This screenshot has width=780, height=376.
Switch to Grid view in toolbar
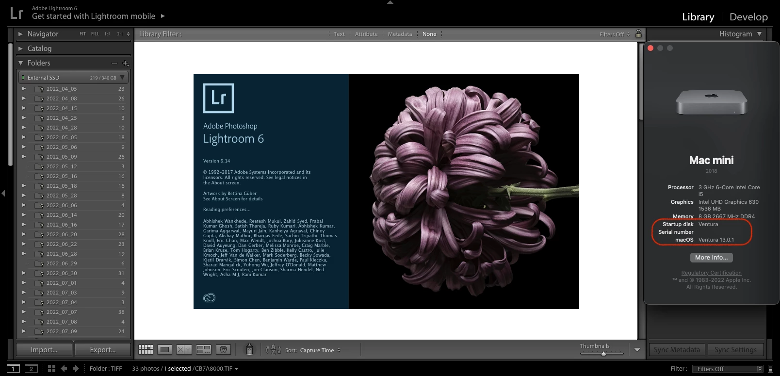tap(146, 349)
